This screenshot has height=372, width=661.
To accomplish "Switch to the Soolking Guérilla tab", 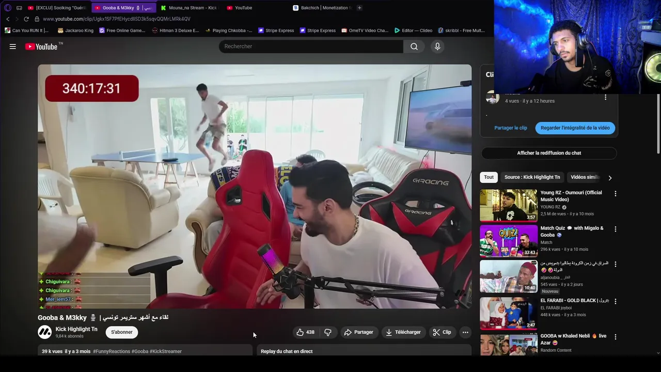I will pos(57,8).
